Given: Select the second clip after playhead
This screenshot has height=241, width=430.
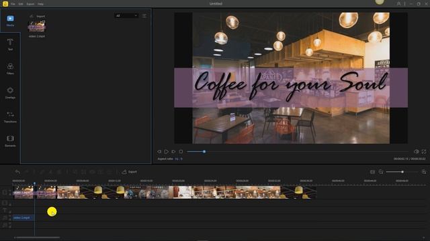Looking at the screenshot, I should coord(175,192).
